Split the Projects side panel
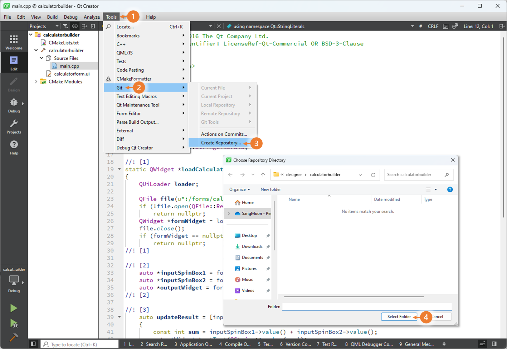This screenshot has height=349, width=507. 84,26
